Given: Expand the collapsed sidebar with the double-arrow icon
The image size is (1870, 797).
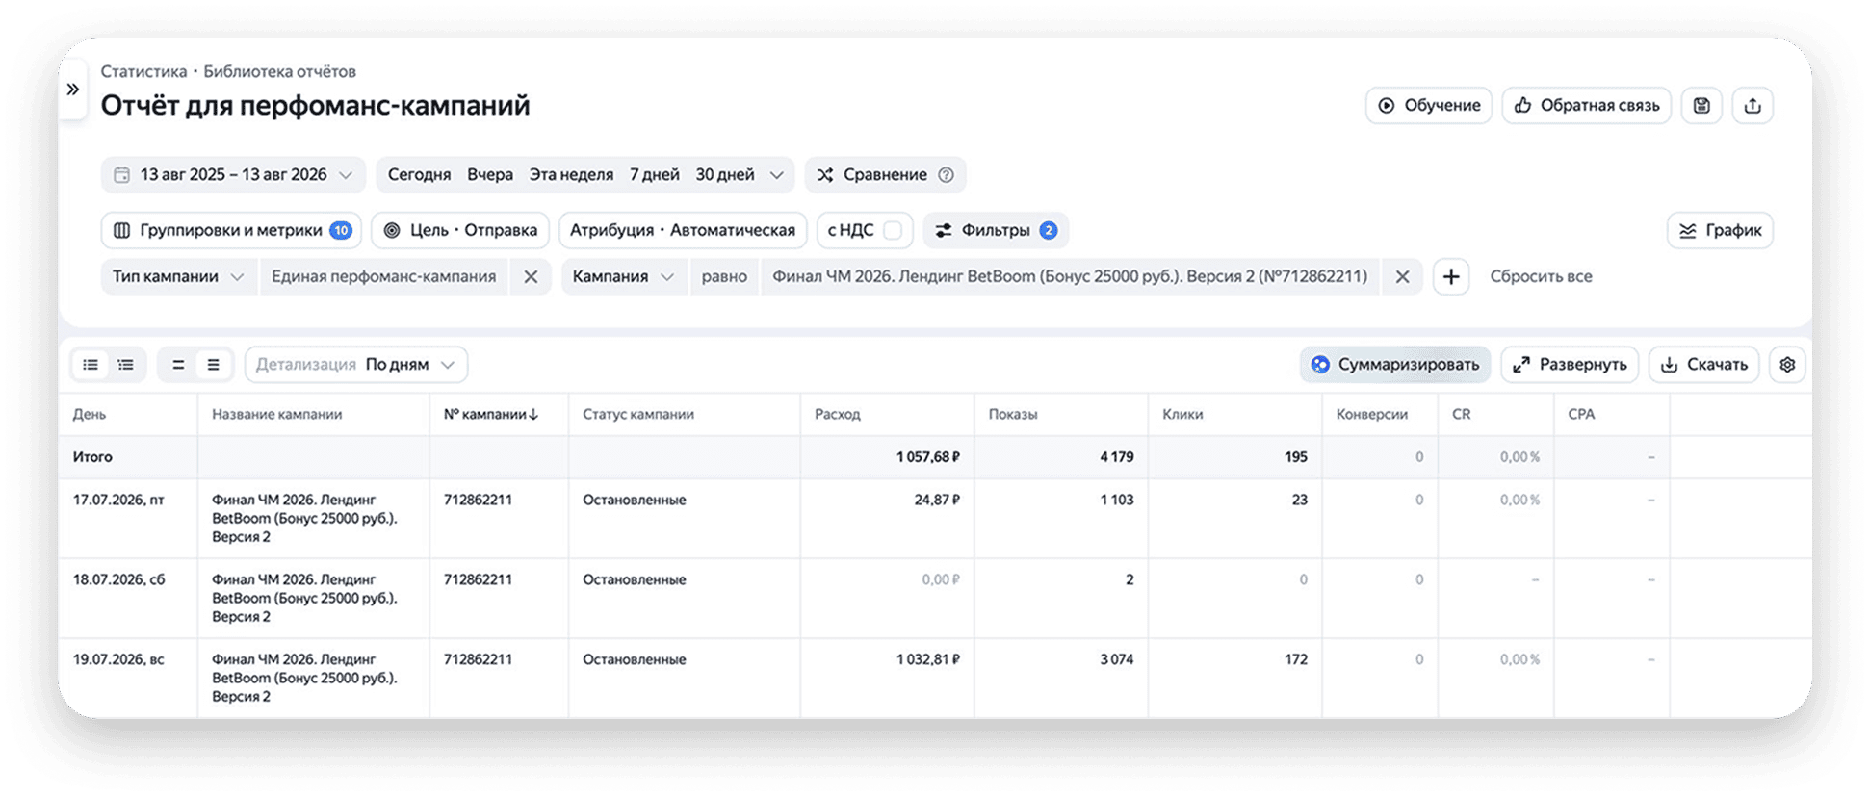Looking at the screenshot, I should (73, 90).
